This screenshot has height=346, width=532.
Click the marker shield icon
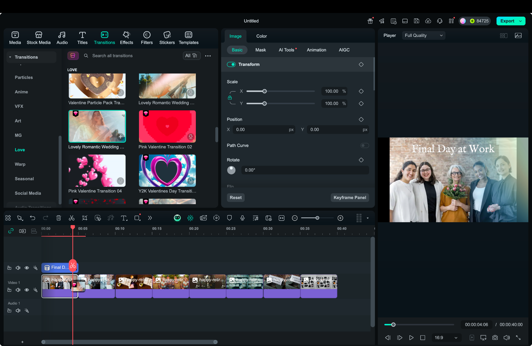tap(229, 218)
